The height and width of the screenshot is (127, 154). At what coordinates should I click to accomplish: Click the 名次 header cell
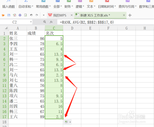point(54,33)
